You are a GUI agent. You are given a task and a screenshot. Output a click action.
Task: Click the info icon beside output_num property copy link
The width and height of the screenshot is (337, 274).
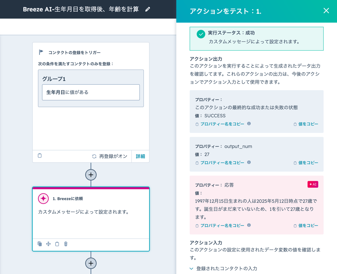[249, 162]
